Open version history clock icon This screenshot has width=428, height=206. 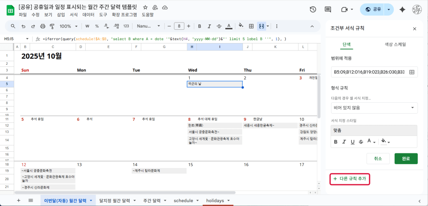click(x=313, y=10)
